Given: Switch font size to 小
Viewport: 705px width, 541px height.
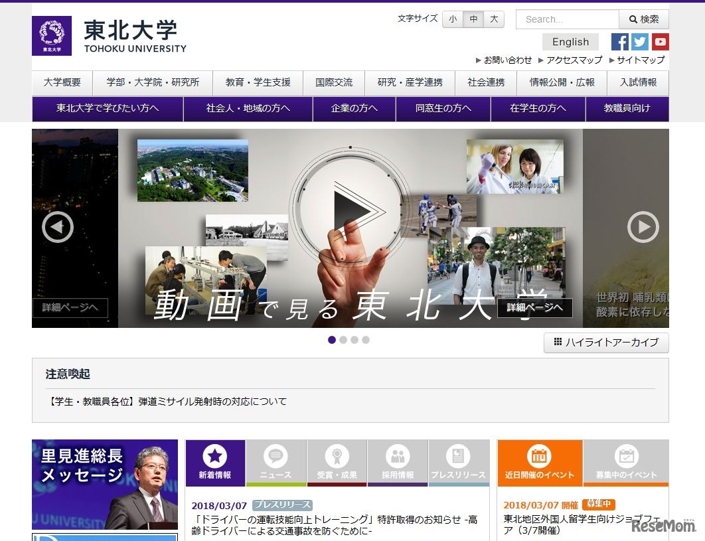Looking at the screenshot, I should click(x=453, y=19).
